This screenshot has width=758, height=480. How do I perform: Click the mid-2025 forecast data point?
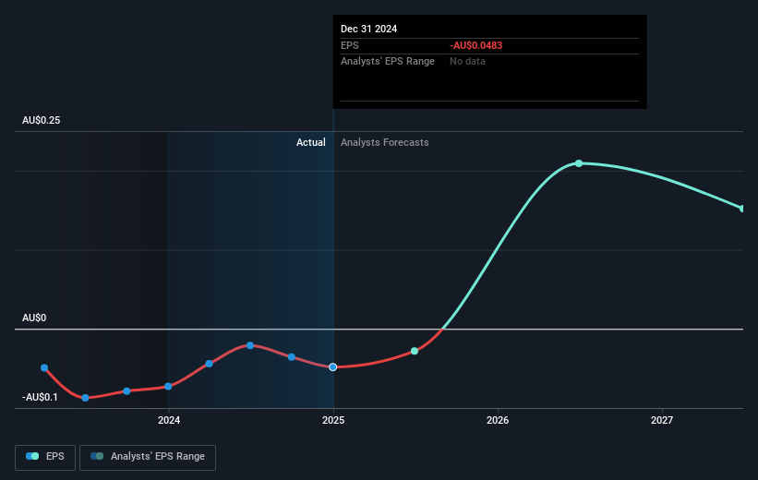click(x=415, y=351)
